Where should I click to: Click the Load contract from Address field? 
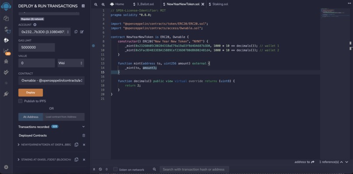[64, 117]
